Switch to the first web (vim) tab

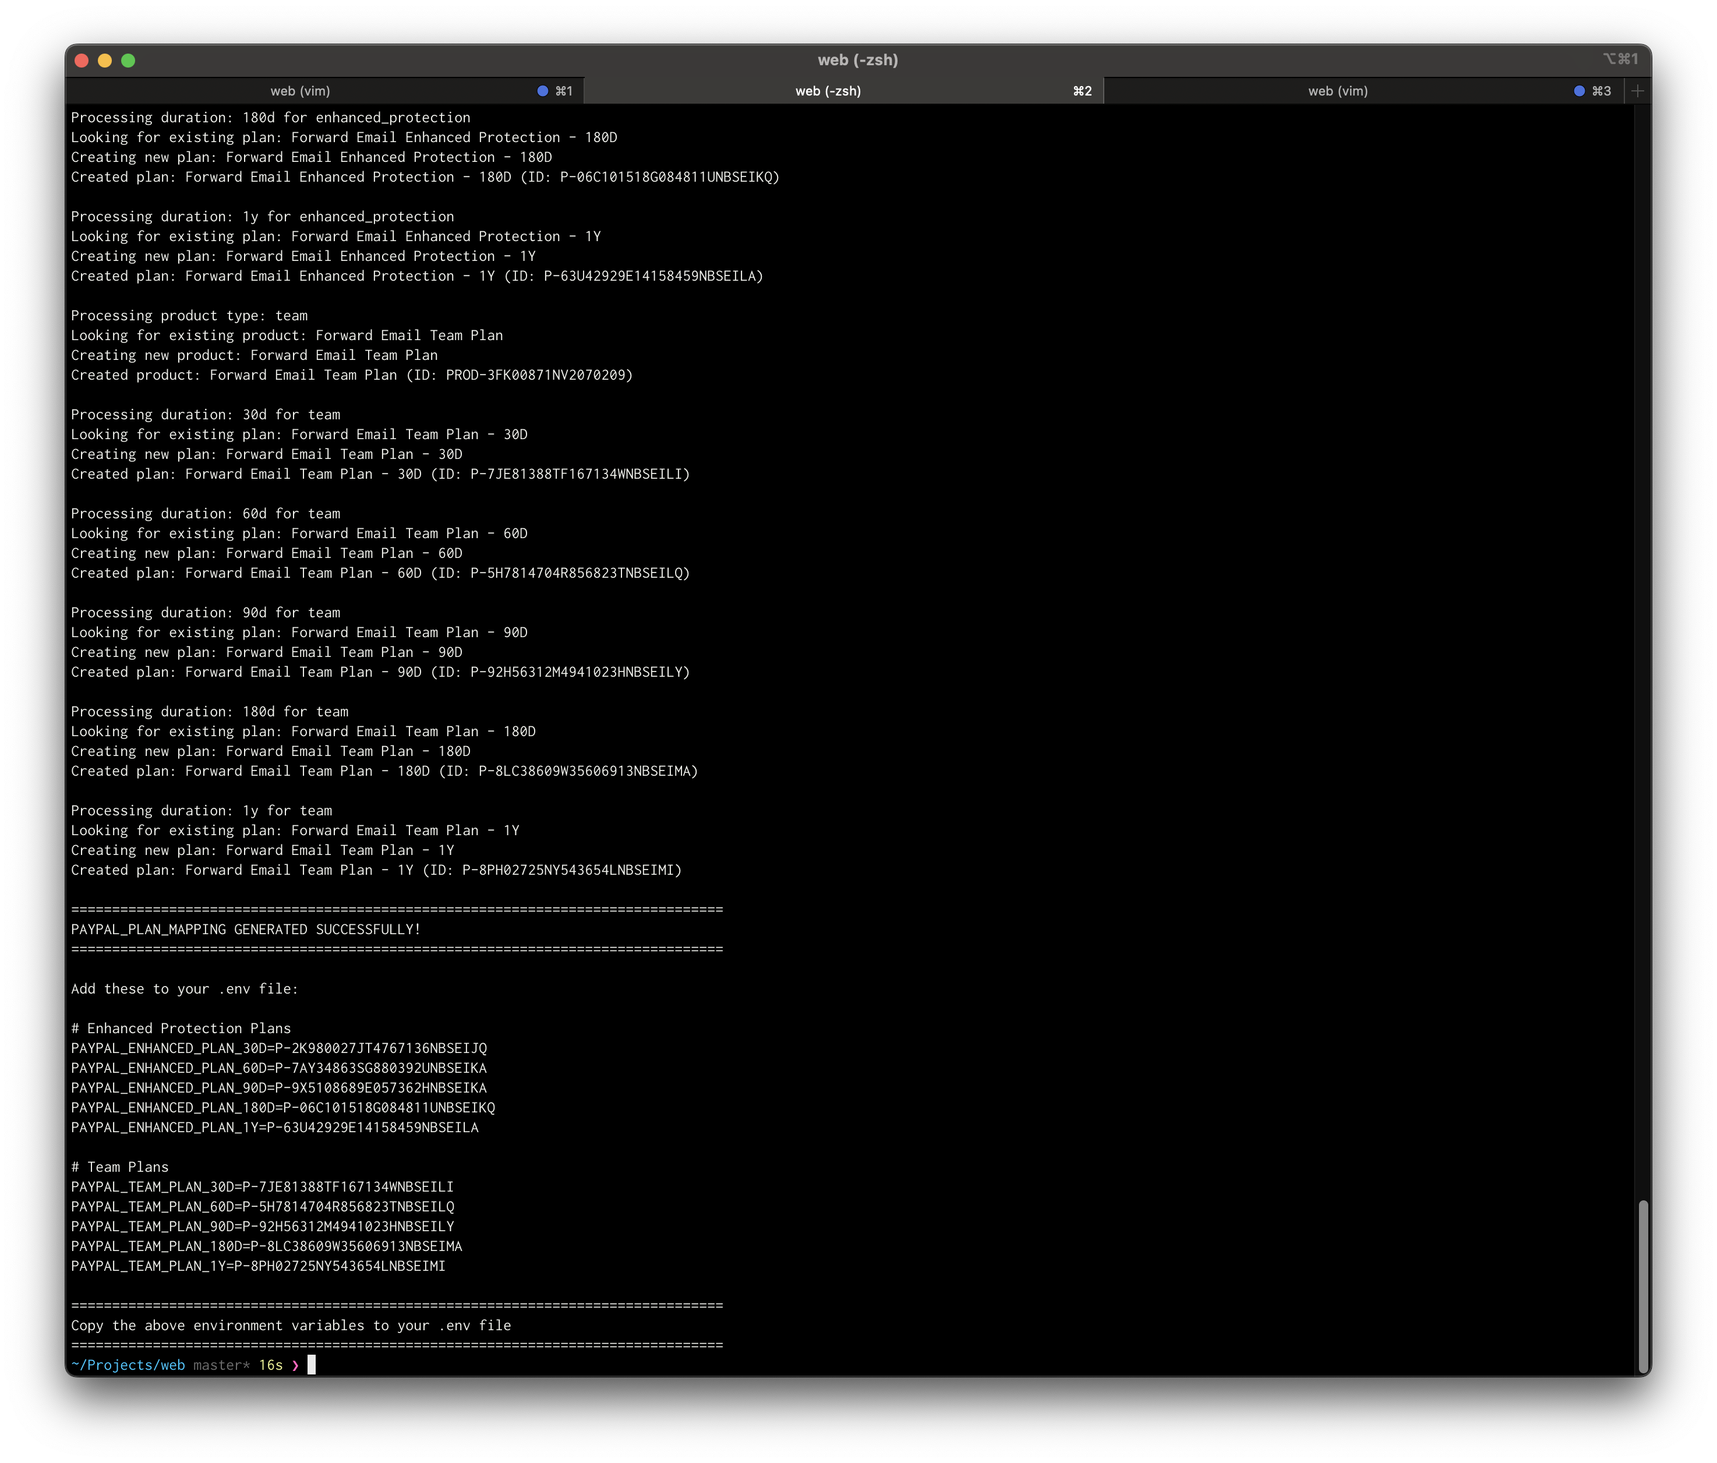click(x=300, y=91)
